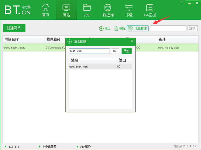
Task: Open the 首页 home icon
Action: 46,7
